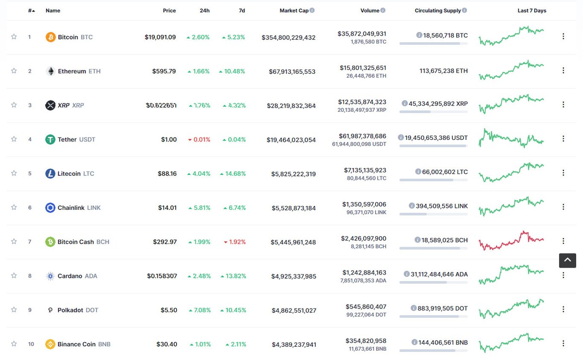This screenshot has width=583, height=357.
Task: Click the 24h column header
Action: pyautogui.click(x=205, y=10)
